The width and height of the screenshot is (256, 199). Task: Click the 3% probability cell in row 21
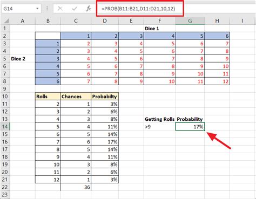pos(105,180)
